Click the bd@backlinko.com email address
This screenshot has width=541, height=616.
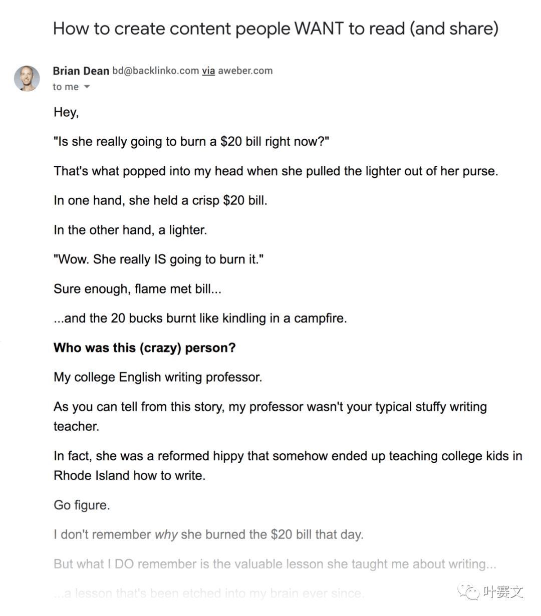156,71
